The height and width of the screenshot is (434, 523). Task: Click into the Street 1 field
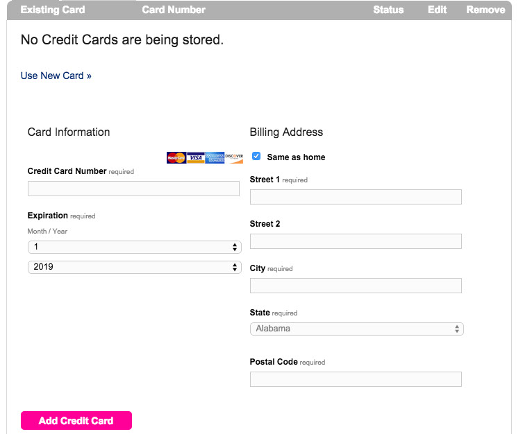[356, 197]
